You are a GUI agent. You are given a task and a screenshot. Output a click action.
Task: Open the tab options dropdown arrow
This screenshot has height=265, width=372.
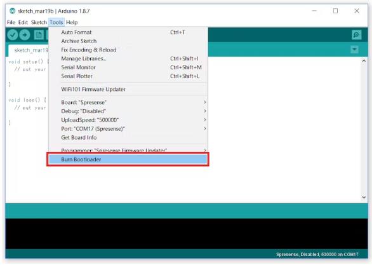pyautogui.click(x=354, y=50)
